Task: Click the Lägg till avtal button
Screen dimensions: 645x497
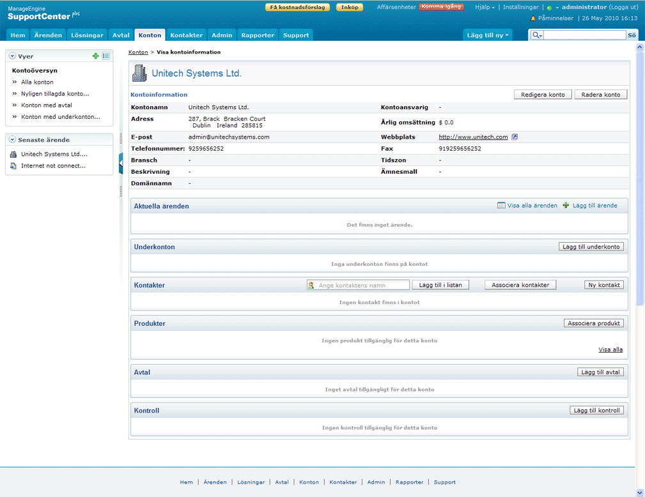Action: click(x=600, y=372)
